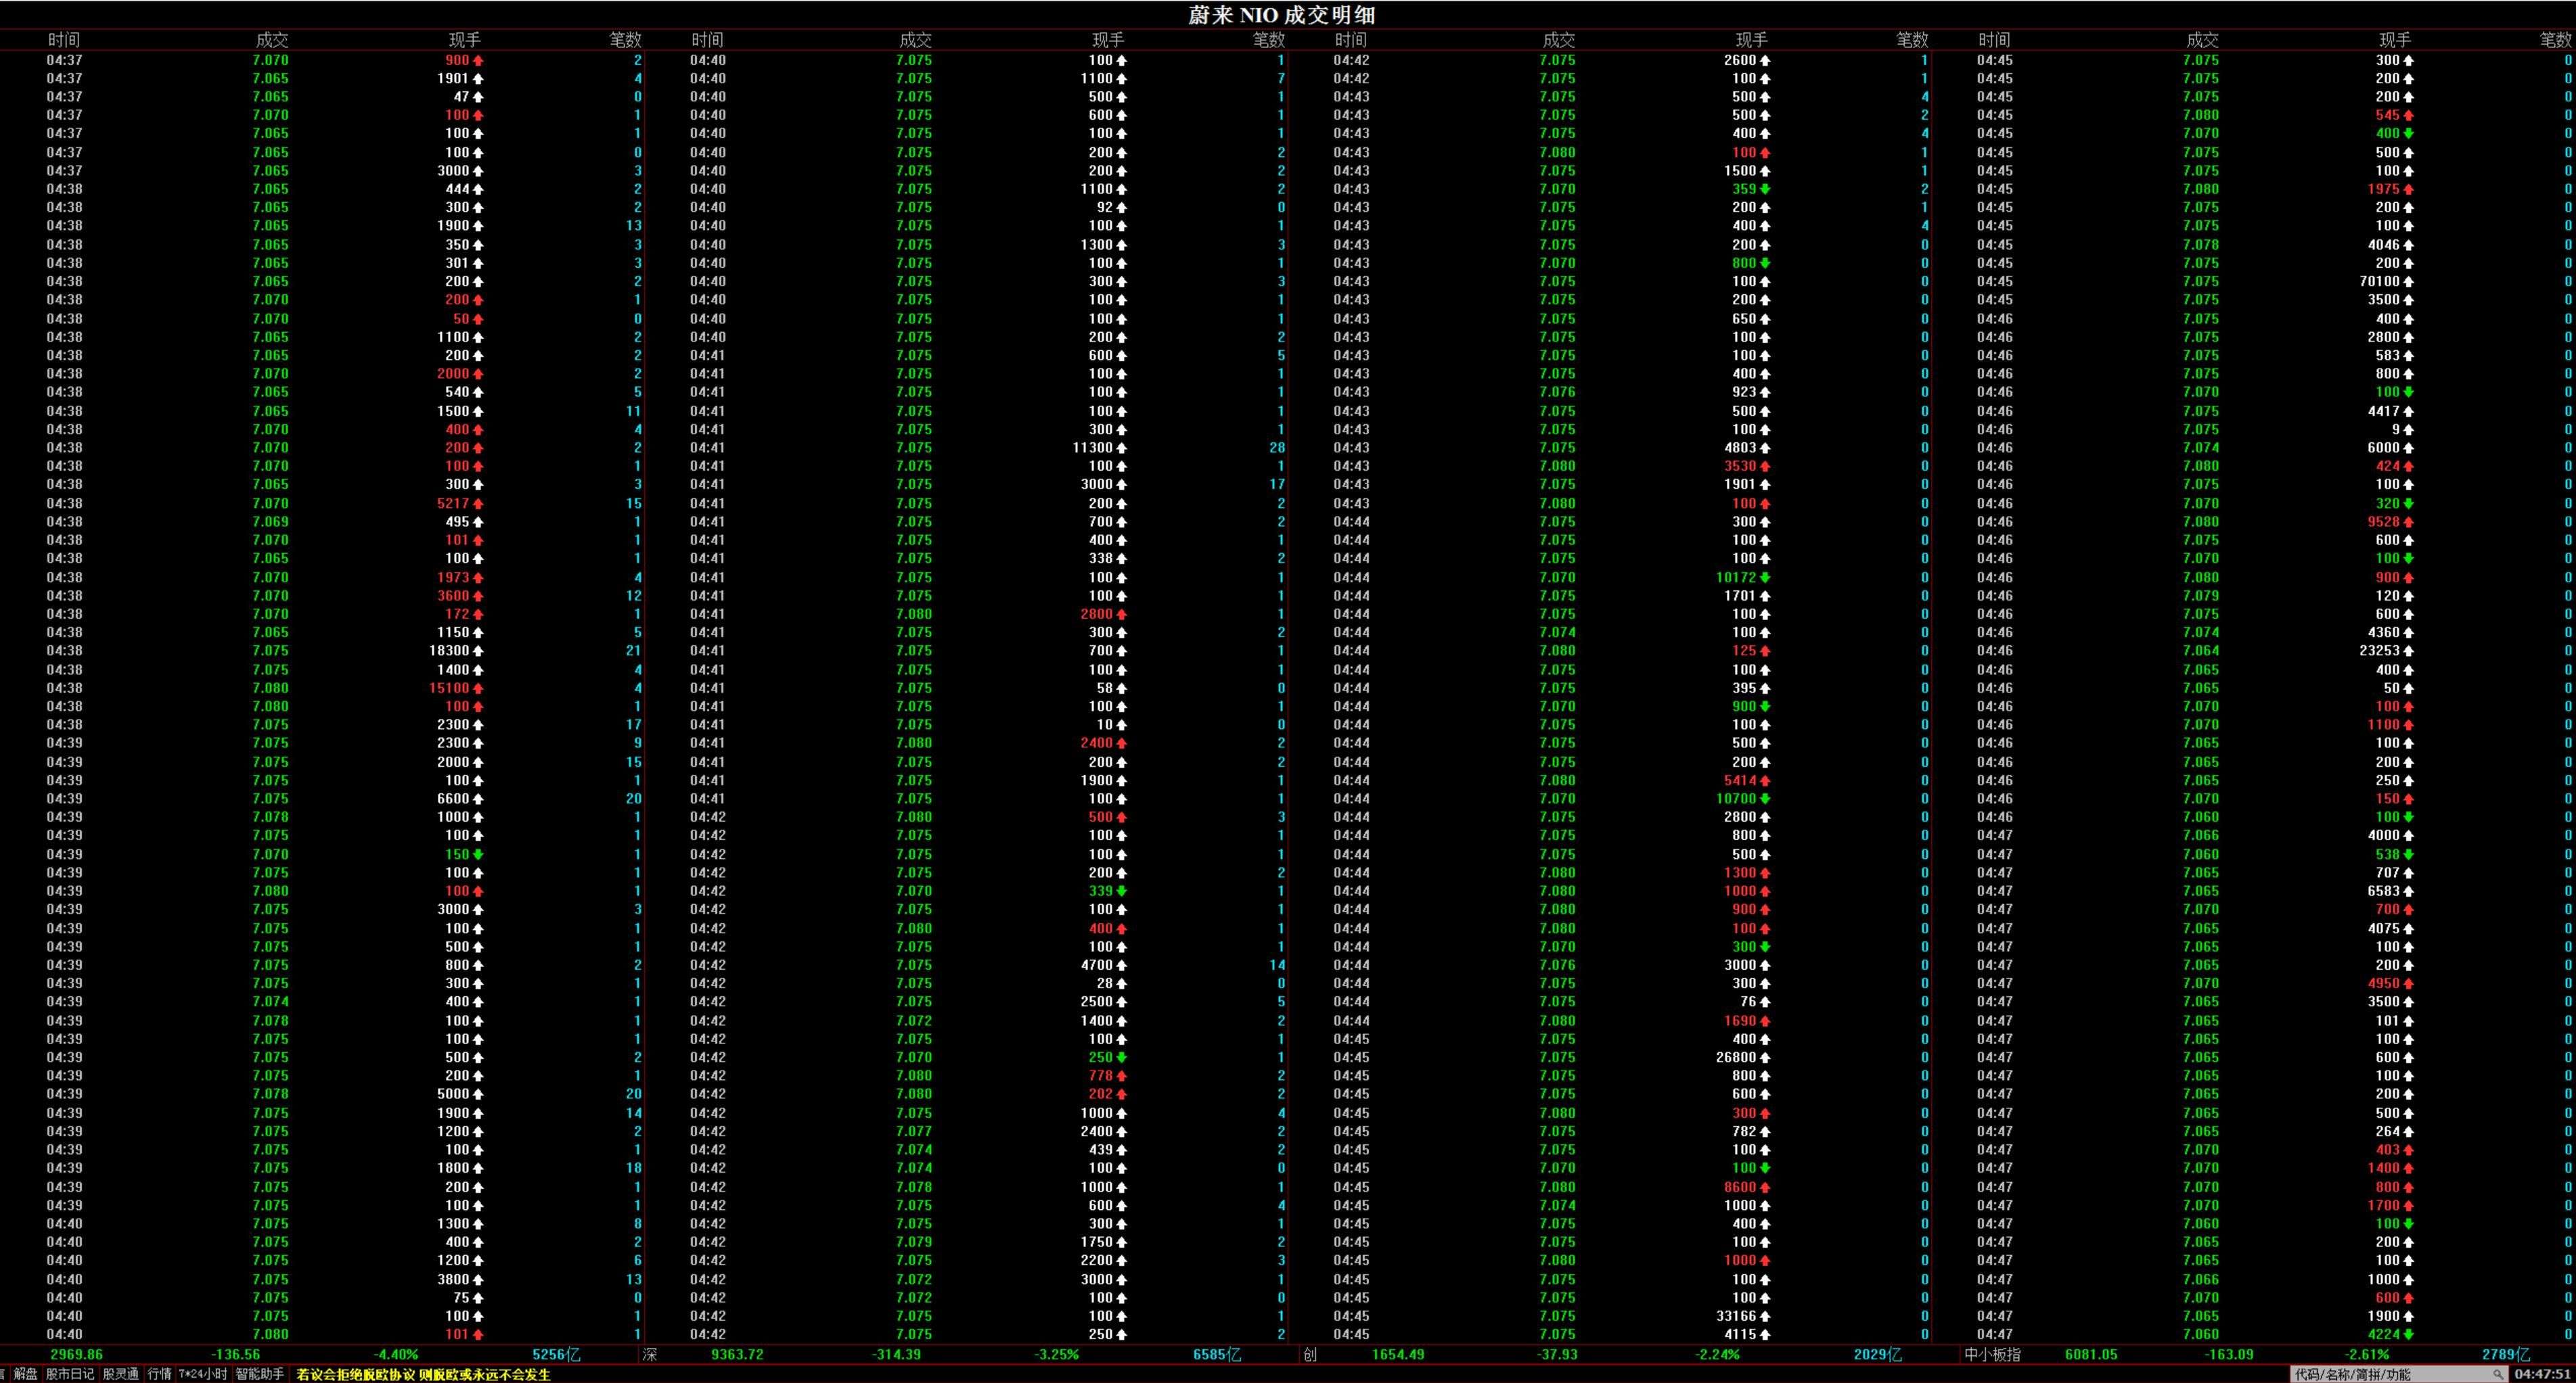Select the 4115 volume trade row
The height and width of the screenshot is (1383, 2576).
coord(1610,1334)
